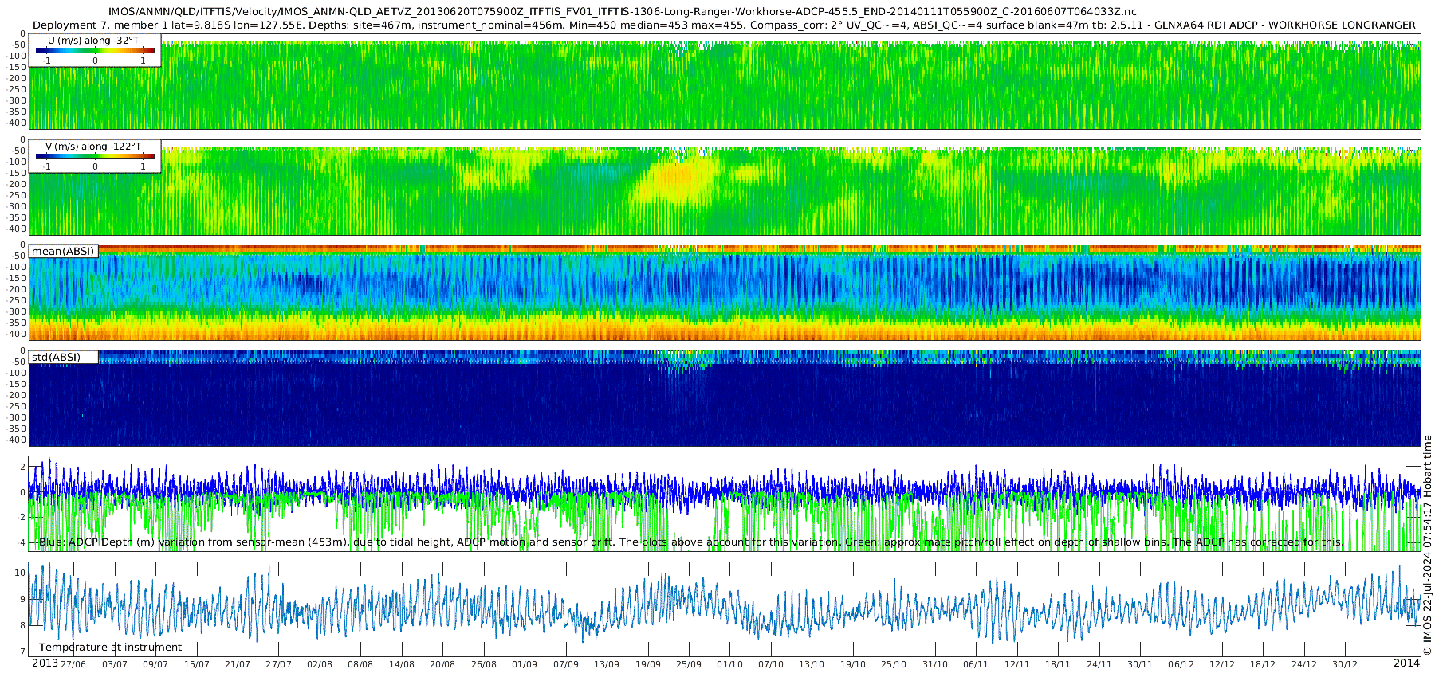This screenshot has height=677, width=1435.
Task: Click the ADCP depth variation caption text
Action: tap(691, 542)
